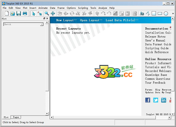Open the Help menu
Image resolution: width=176 pixels, height=127 pixels.
tap(112, 8)
